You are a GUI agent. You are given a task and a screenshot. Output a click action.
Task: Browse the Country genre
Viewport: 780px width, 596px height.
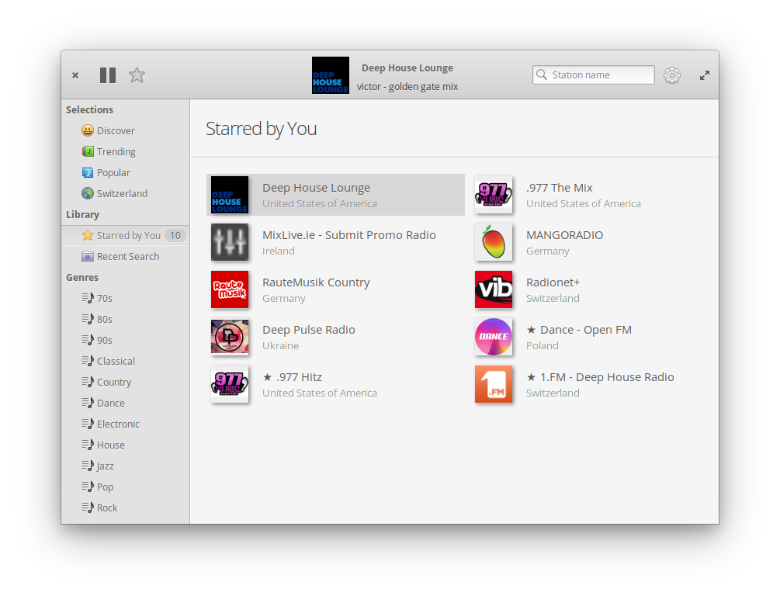(x=126, y=382)
